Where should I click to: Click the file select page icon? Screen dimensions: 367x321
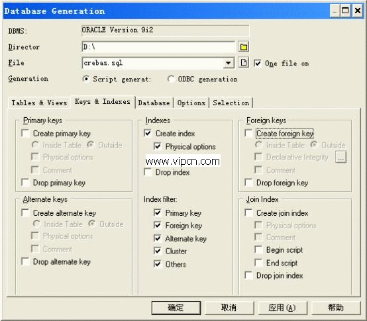pyautogui.click(x=243, y=63)
